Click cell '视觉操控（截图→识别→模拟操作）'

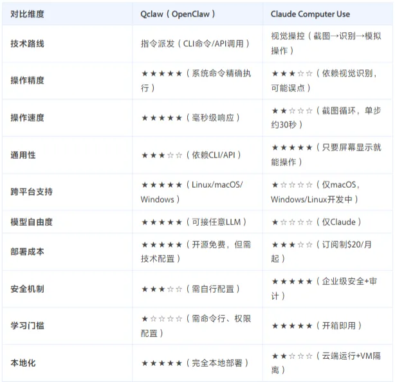326,43
